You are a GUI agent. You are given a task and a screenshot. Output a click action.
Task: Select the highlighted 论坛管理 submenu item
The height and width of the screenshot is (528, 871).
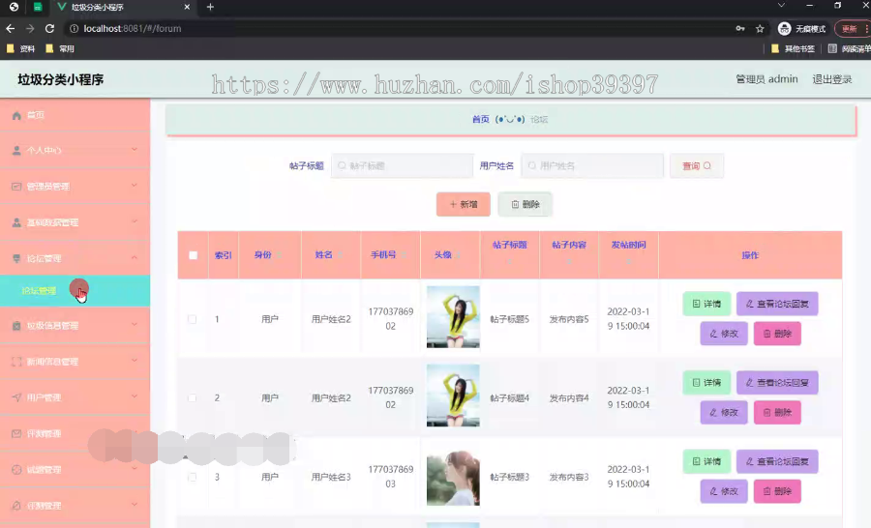pyautogui.click(x=75, y=291)
